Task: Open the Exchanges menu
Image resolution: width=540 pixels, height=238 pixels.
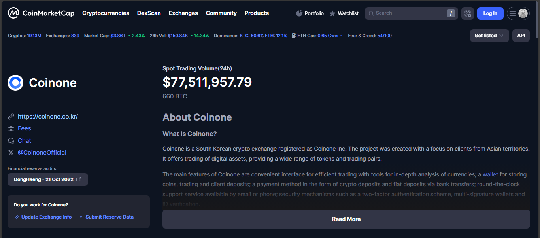Action: (x=183, y=13)
